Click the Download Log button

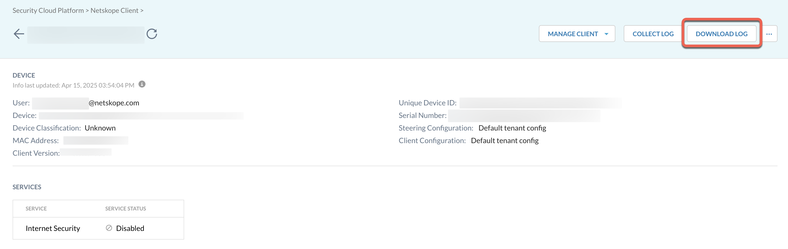tap(722, 34)
